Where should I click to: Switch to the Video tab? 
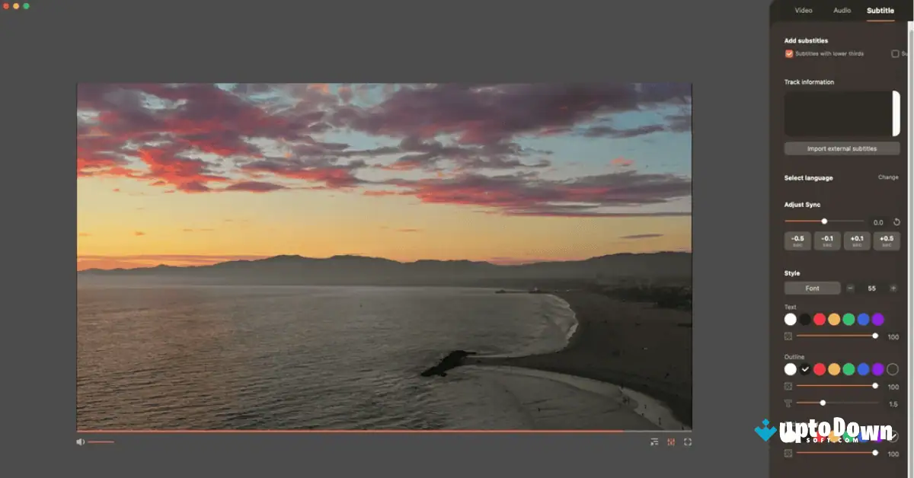pos(803,11)
